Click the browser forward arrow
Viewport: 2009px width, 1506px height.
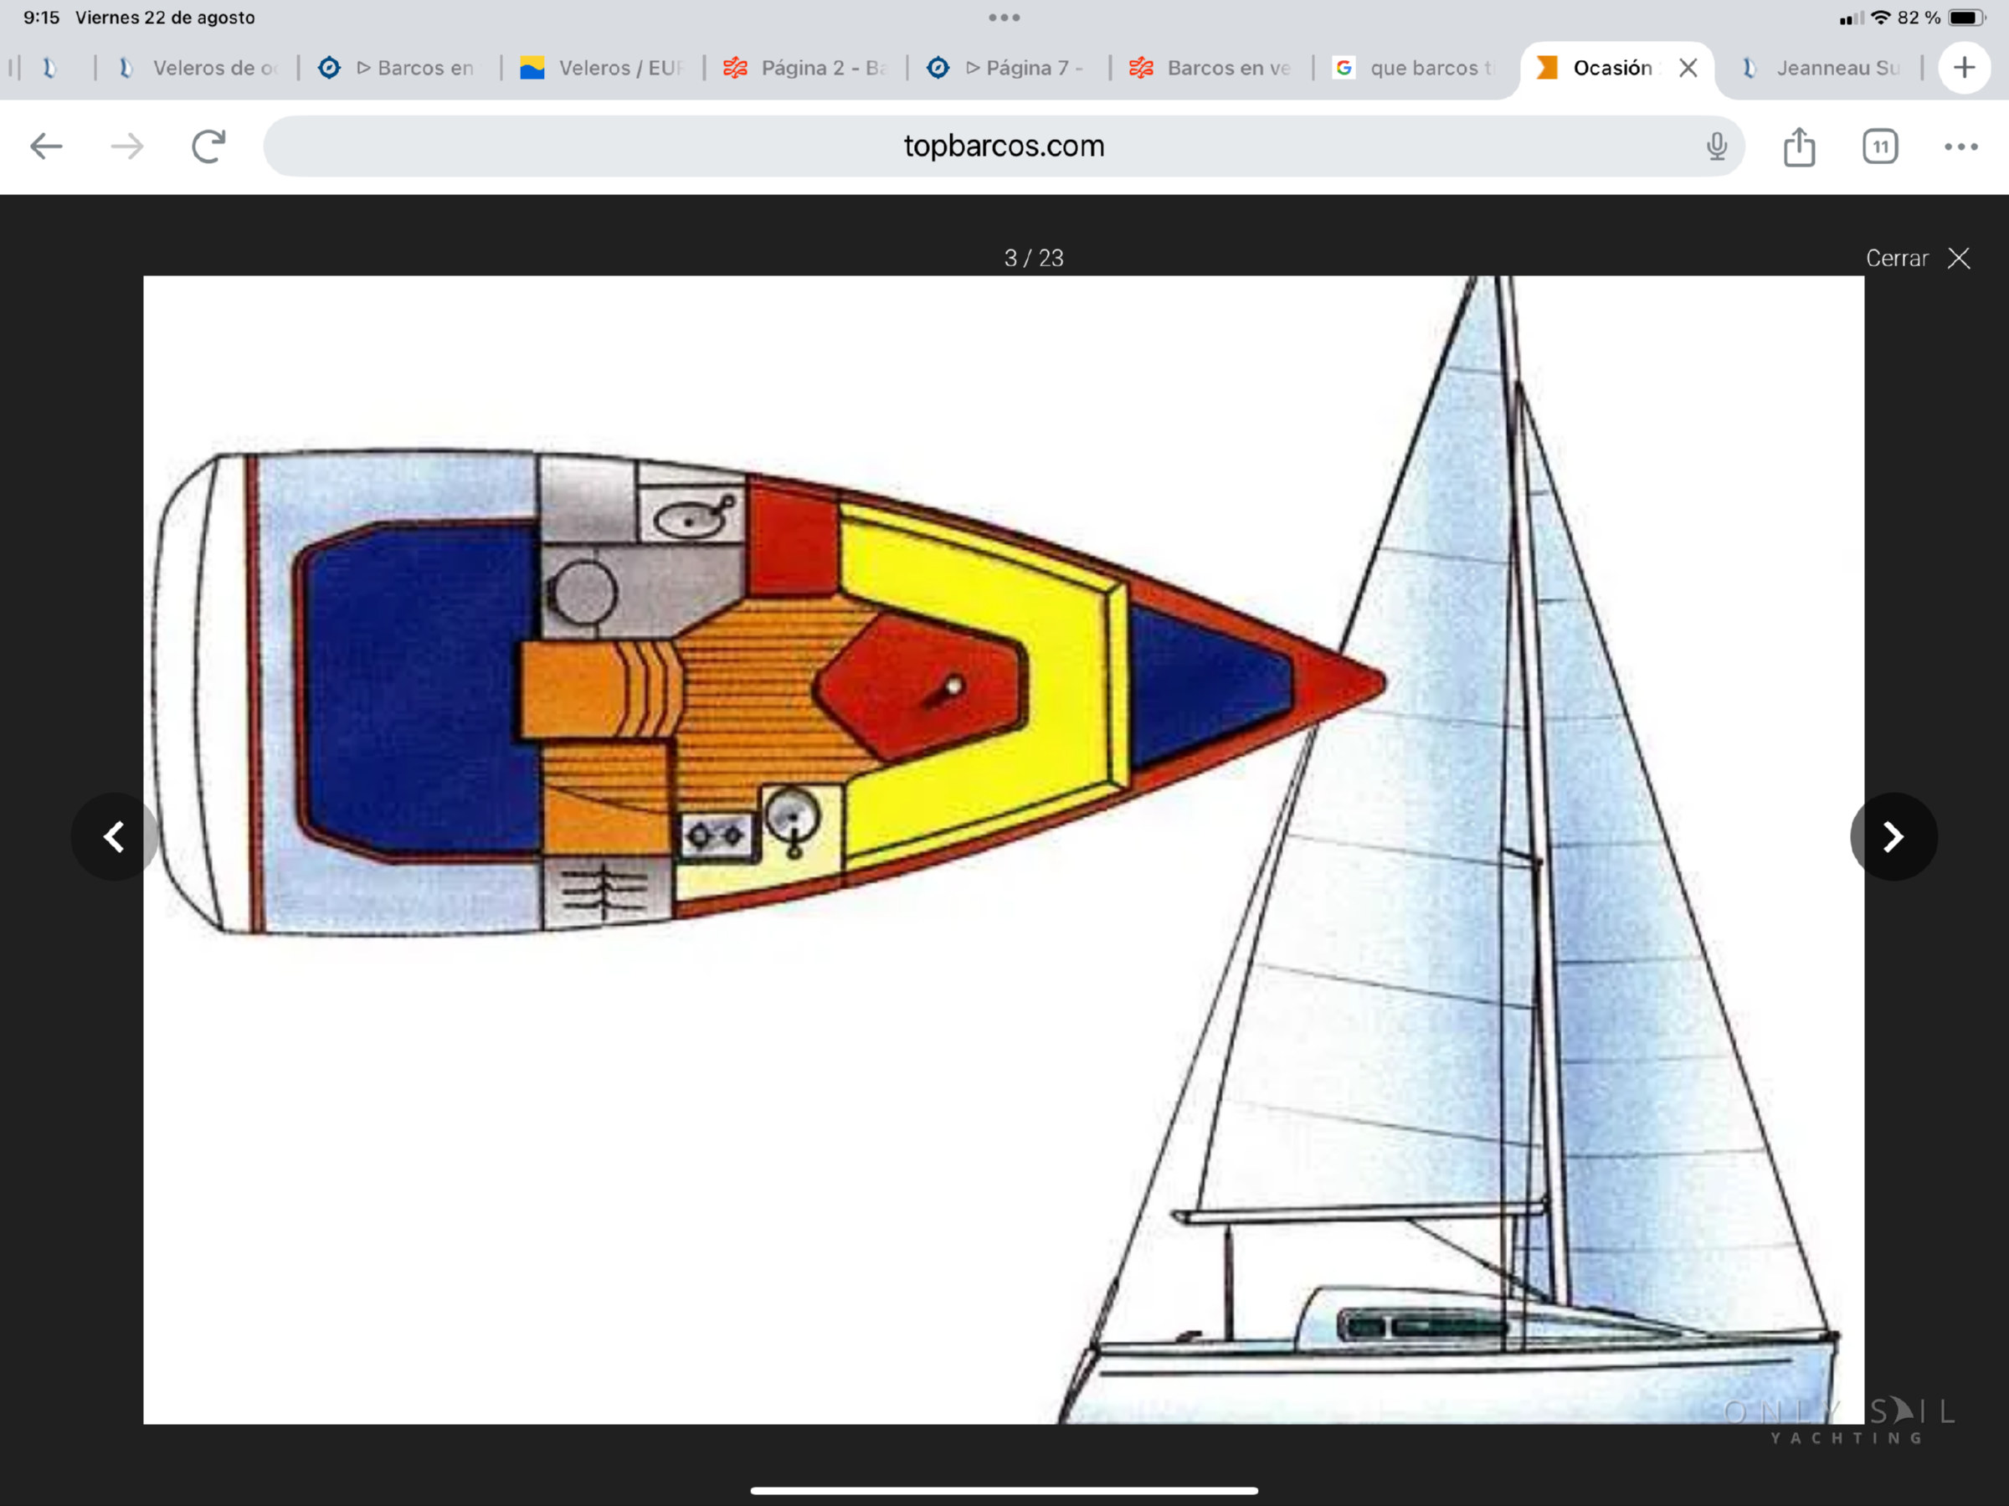126,146
